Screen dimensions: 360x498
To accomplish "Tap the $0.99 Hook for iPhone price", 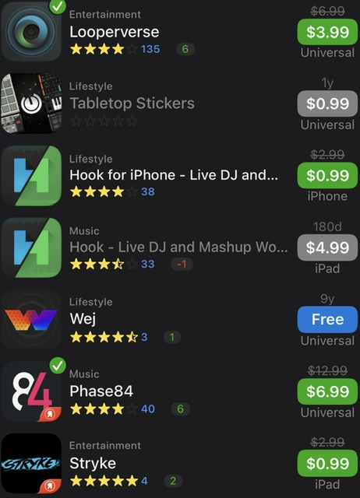I will pyautogui.click(x=327, y=175).
